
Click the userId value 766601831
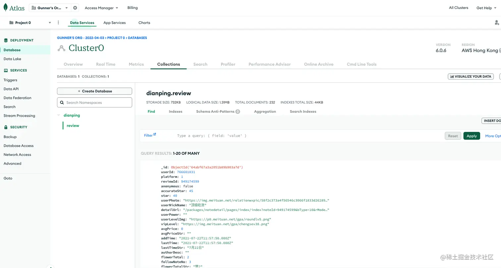pos(186,172)
